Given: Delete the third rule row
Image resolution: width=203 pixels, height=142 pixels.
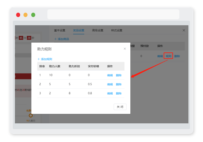Looking at the screenshot, I should pyautogui.click(x=119, y=93).
